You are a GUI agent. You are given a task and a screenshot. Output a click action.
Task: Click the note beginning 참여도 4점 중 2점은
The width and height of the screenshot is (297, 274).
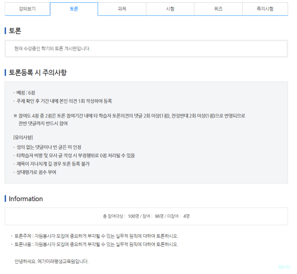(130, 116)
